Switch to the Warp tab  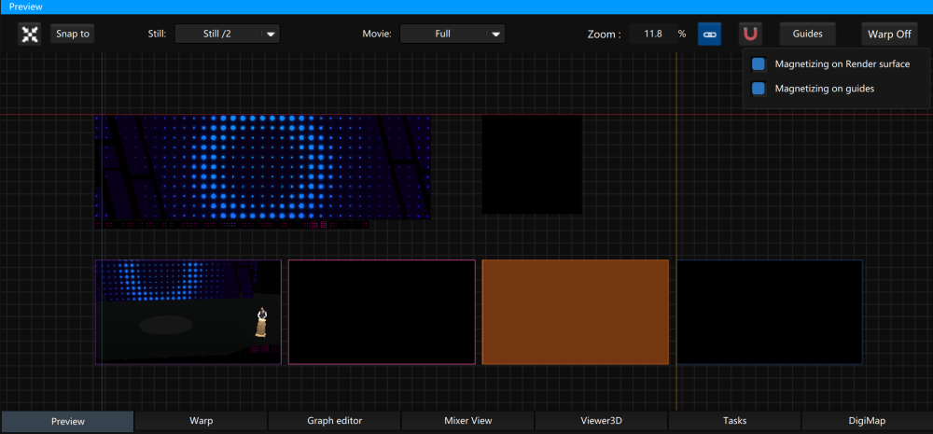201,421
